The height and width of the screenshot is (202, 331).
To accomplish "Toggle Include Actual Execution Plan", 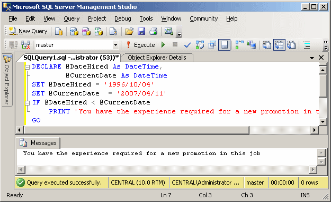I will coord(239,45).
